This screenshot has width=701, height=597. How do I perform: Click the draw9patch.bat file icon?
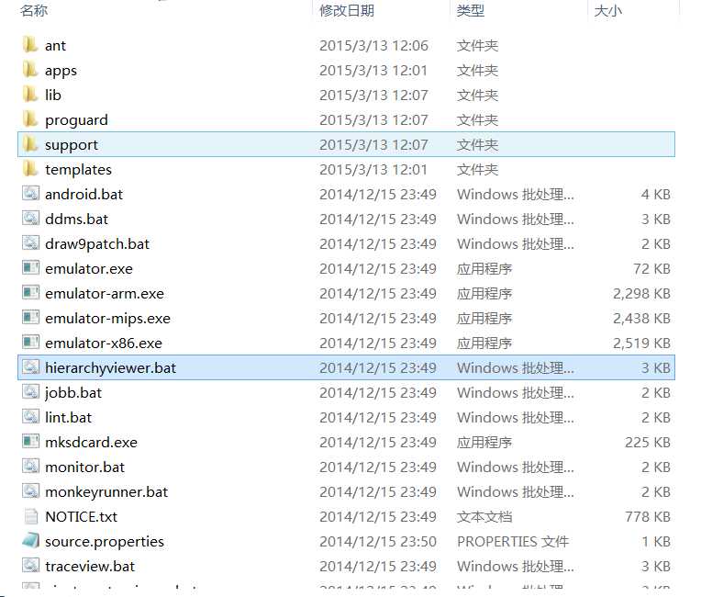pyautogui.click(x=31, y=243)
